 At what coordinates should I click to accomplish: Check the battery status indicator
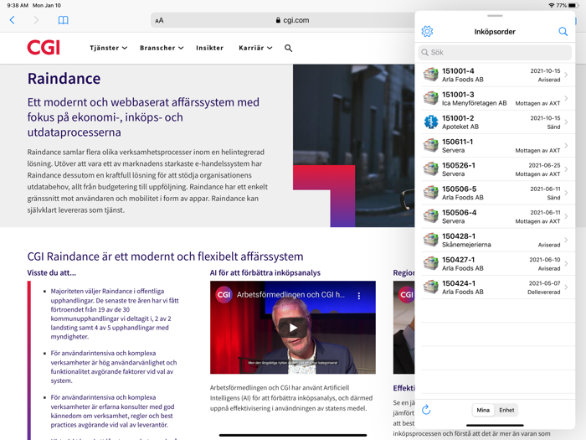point(573,5)
